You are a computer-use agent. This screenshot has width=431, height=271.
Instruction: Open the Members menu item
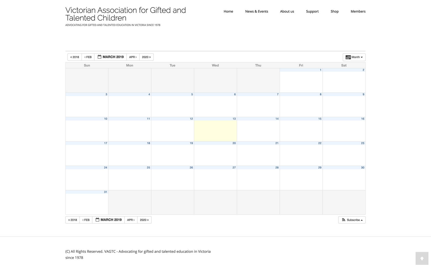pyautogui.click(x=358, y=11)
